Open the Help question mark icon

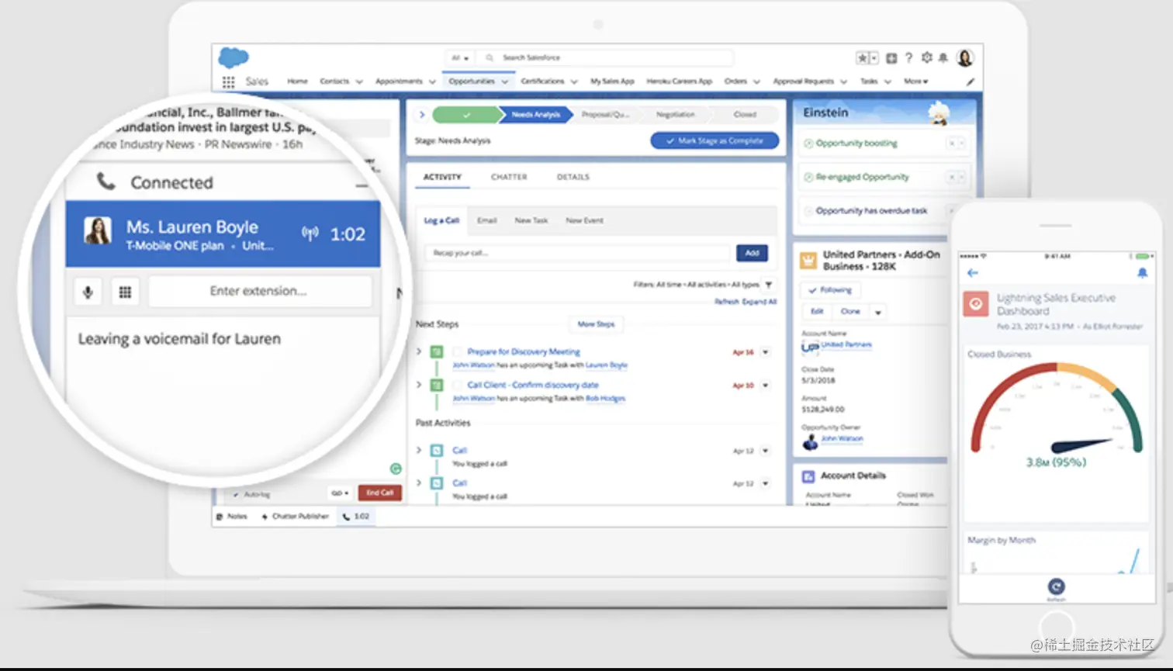pyautogui.click(x=909, y=58)
